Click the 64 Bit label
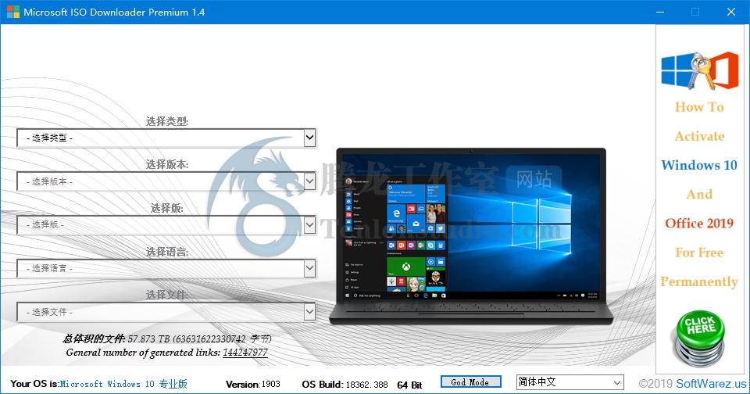Screen dimensions: 750x394 409,385
